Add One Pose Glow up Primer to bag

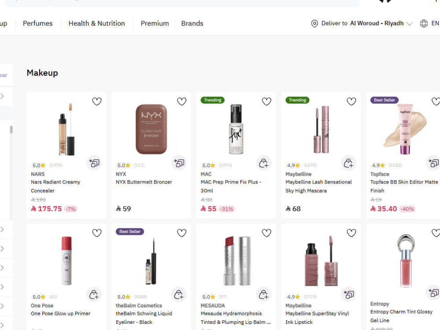coord(94,294)
